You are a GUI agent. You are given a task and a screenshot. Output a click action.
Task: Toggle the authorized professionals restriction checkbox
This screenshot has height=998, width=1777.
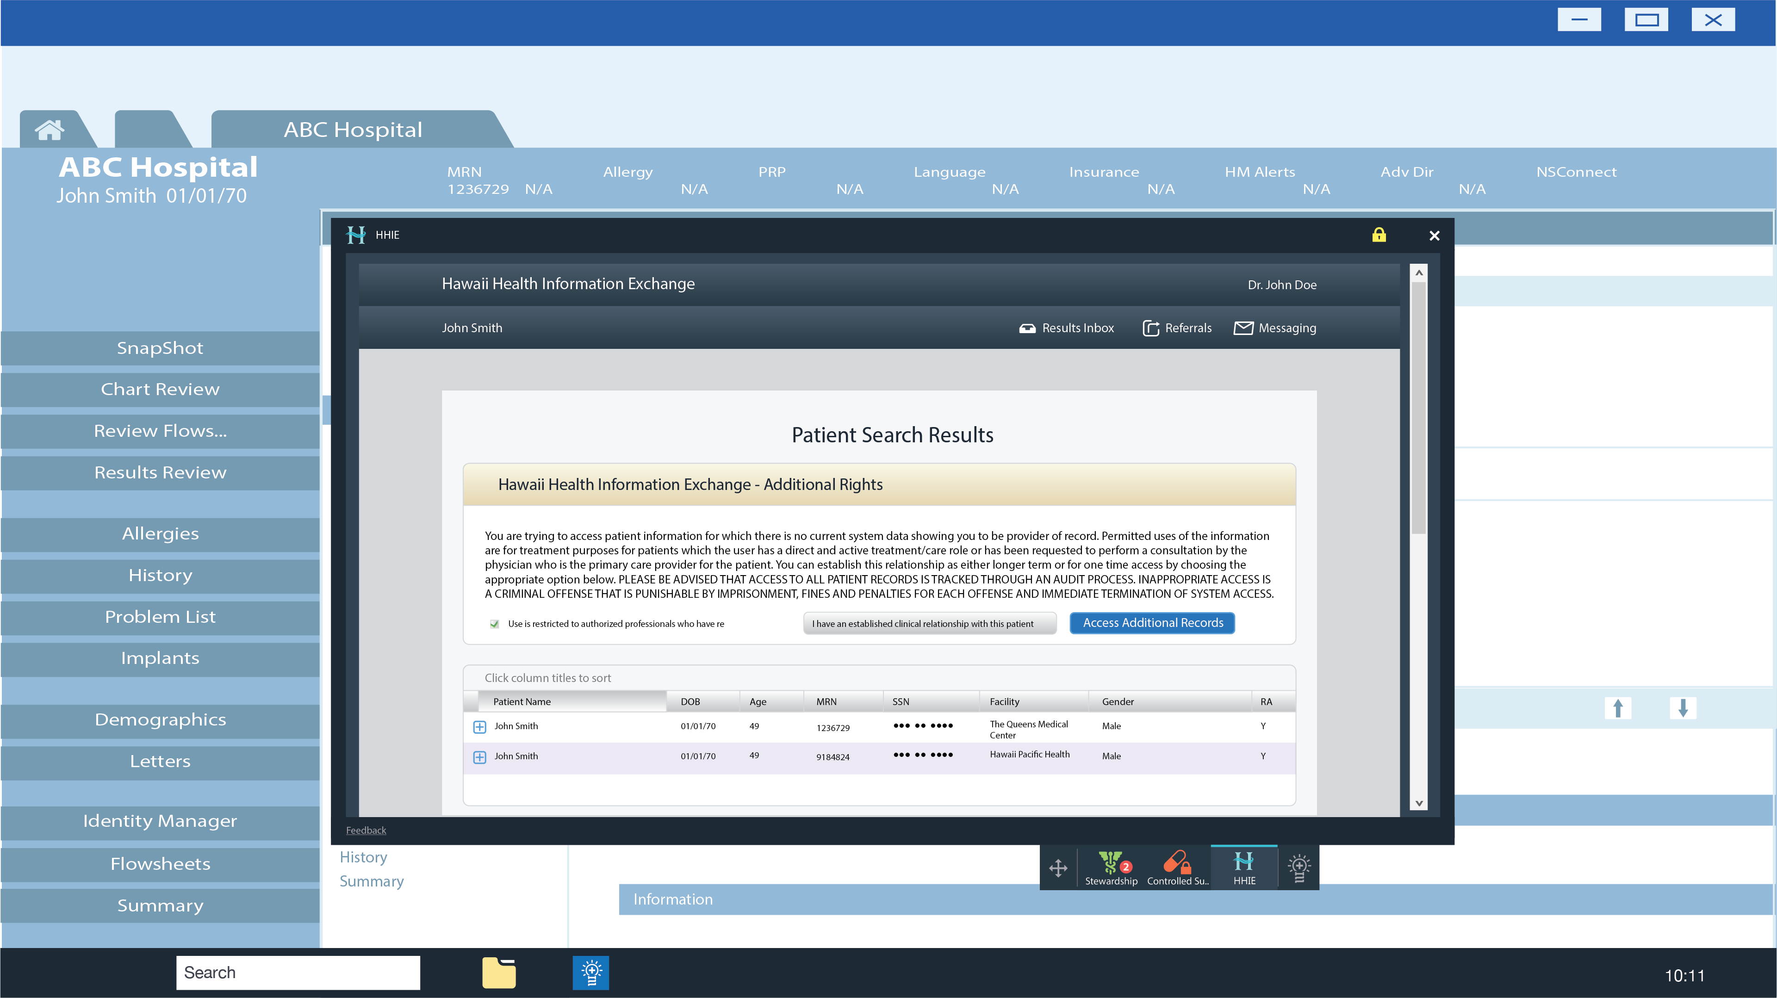point(495,624)
